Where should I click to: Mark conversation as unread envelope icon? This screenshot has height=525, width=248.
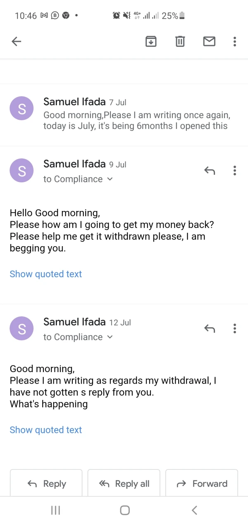pos(209,41)
